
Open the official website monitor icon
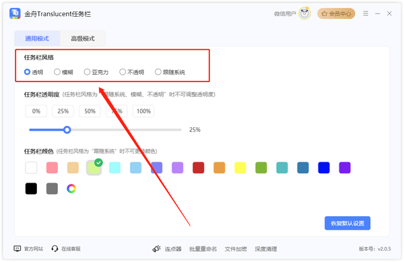pyautogui.click(x=18, y=249)
